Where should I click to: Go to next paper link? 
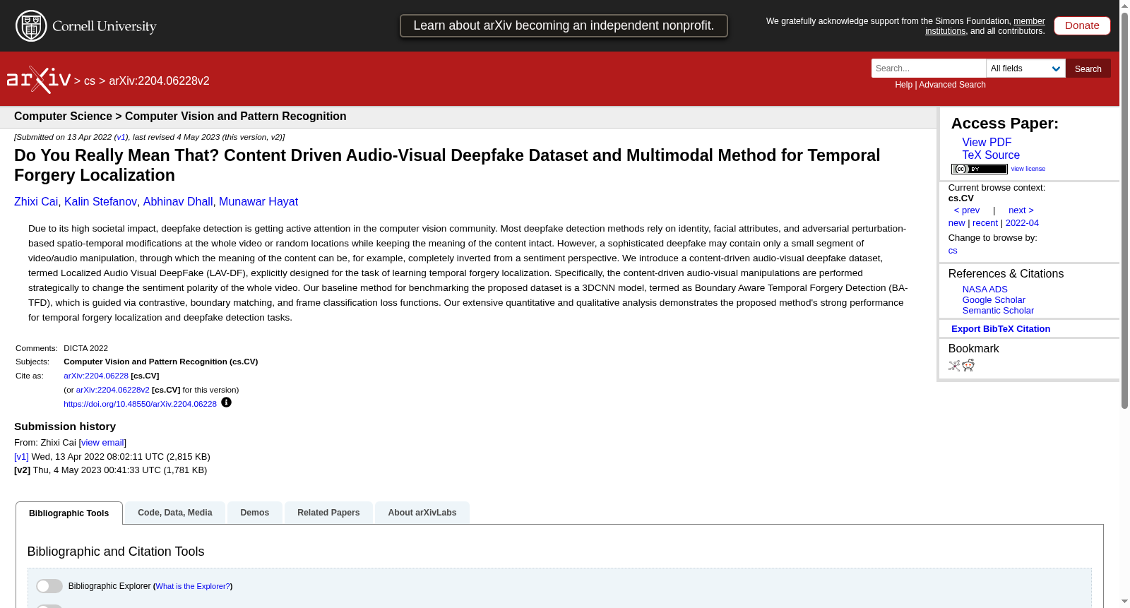point(1021,210)
